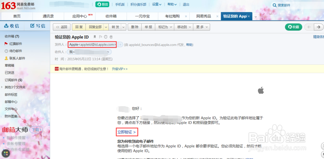Screen dimensions: 324x159
Task: Open 已发送 sent folder
Action: tap(9, 73)
